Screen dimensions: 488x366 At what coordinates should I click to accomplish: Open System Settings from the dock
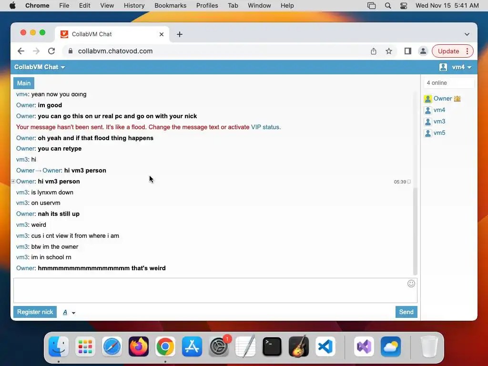coord(218,346)
